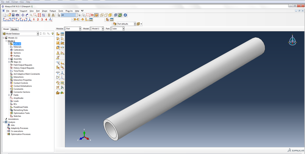Enable wireframe render style
The width and height of the screenshot is (305, 154).
coord(102,15)
